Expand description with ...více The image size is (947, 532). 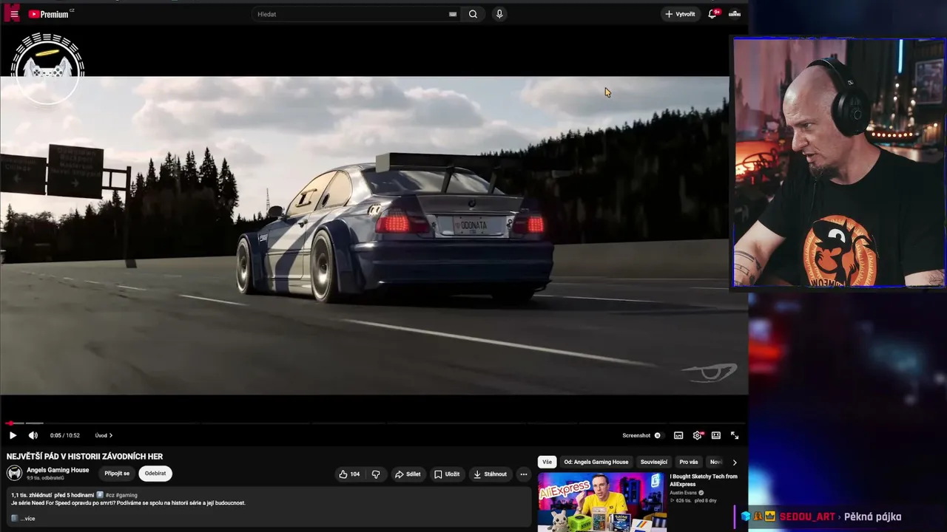pos(27,519)
